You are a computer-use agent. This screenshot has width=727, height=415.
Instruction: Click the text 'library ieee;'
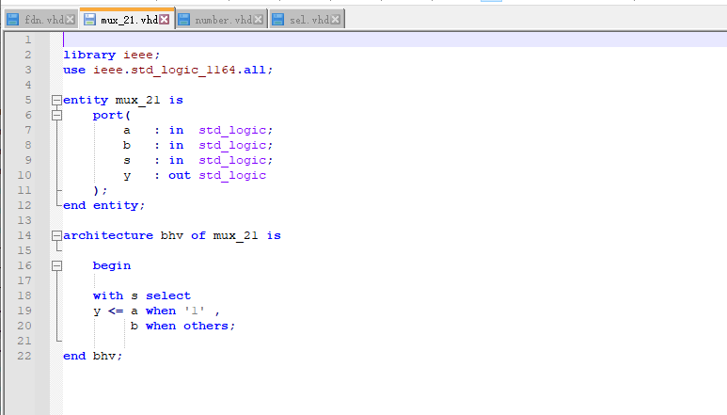[111, 56]
